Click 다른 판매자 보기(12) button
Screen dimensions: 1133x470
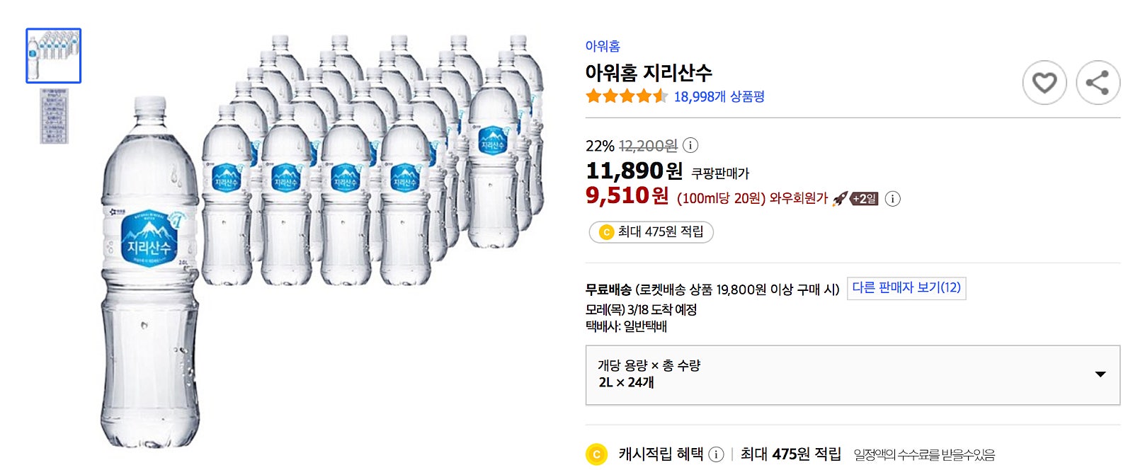pyautogui.click(x=906, y=288)
